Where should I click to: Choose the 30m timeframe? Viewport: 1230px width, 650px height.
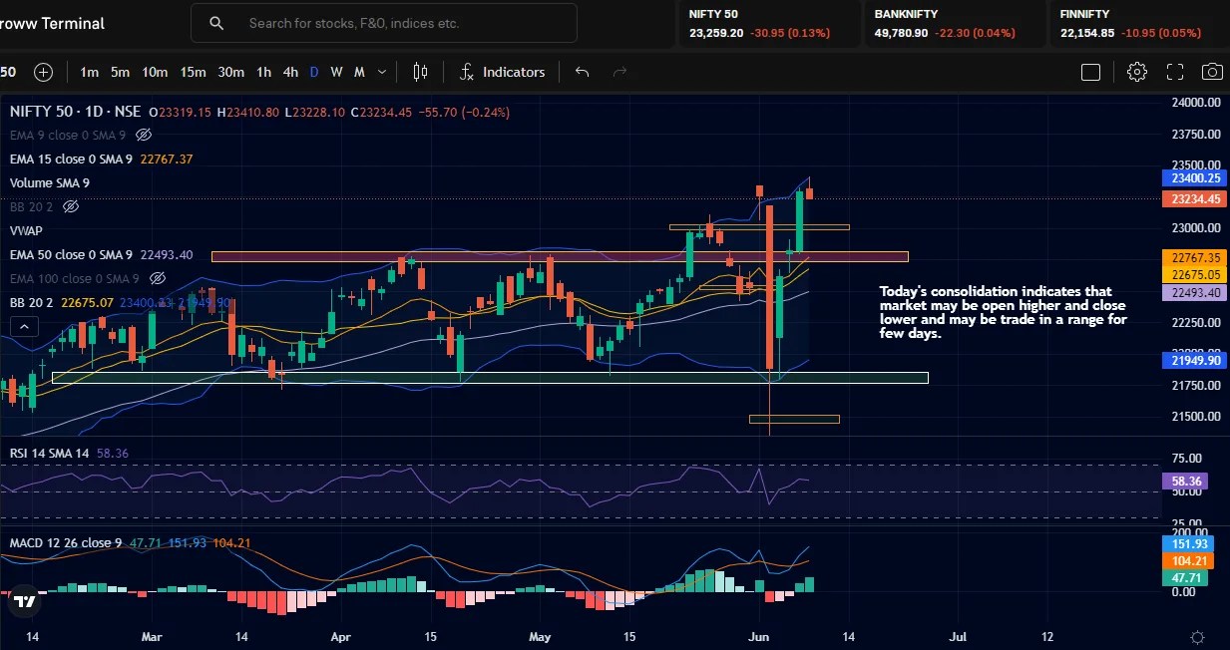[x=230, y=72]
